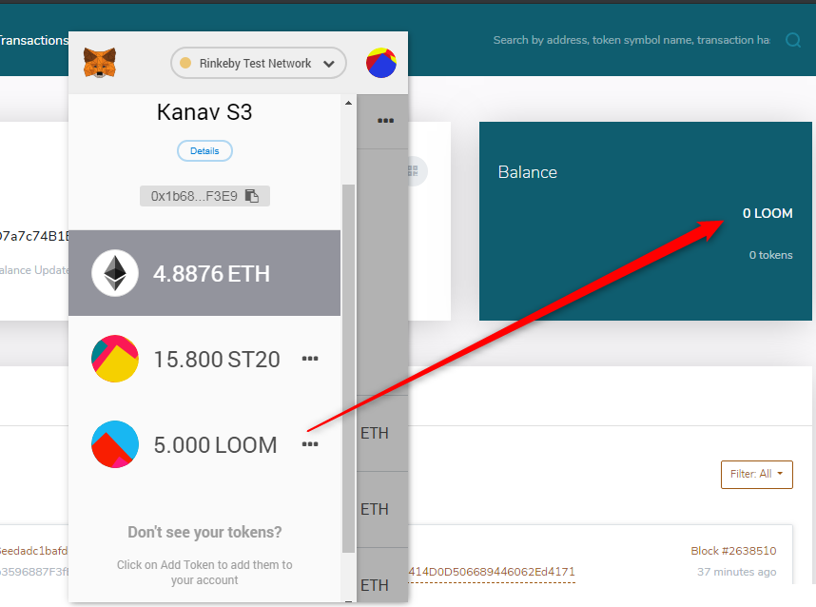Viewport: 816px width, 607px height.
Task: Click the MetaMask fox logo
Action: point(99,63)
